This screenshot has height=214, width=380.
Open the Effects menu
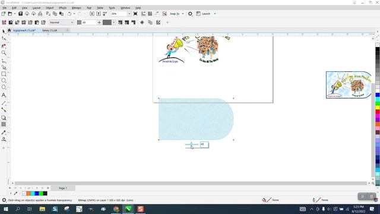[x=62, y=8]
